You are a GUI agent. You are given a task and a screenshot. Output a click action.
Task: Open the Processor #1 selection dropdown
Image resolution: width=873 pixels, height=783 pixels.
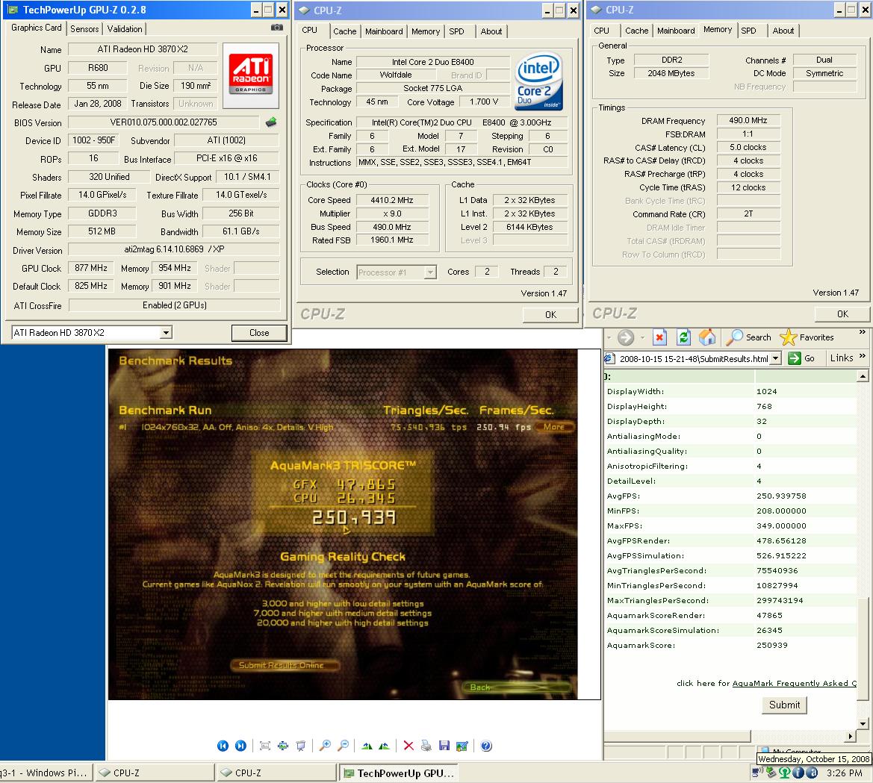430,272
